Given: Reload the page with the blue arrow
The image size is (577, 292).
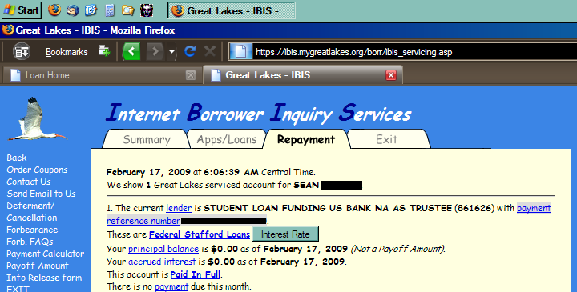Looking at the screenshot, I should 190,51.
